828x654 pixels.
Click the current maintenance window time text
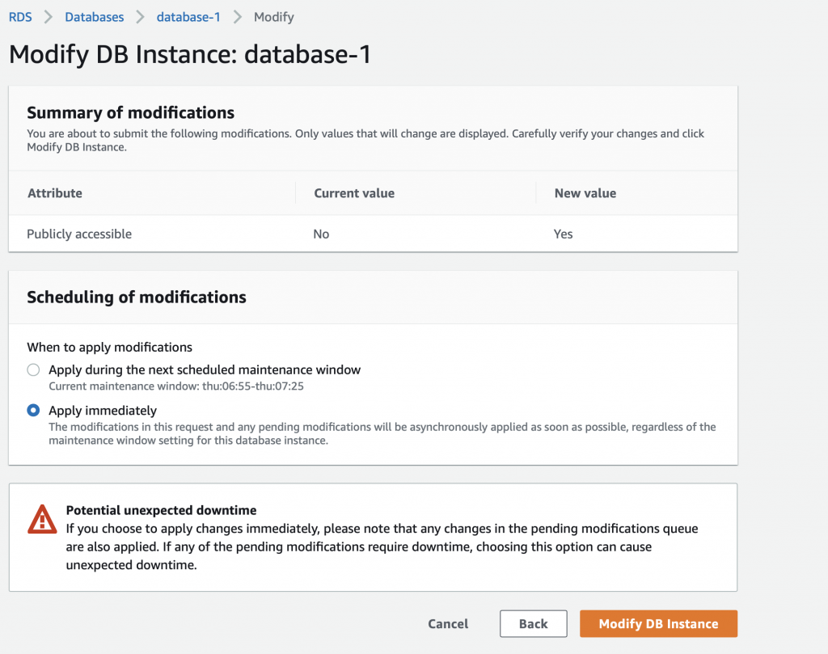point(176,386)
